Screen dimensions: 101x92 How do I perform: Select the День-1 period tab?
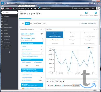(35, 24)
